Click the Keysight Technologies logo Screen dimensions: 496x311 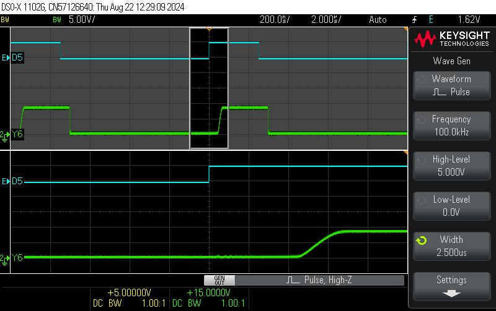tap(451, 40)
